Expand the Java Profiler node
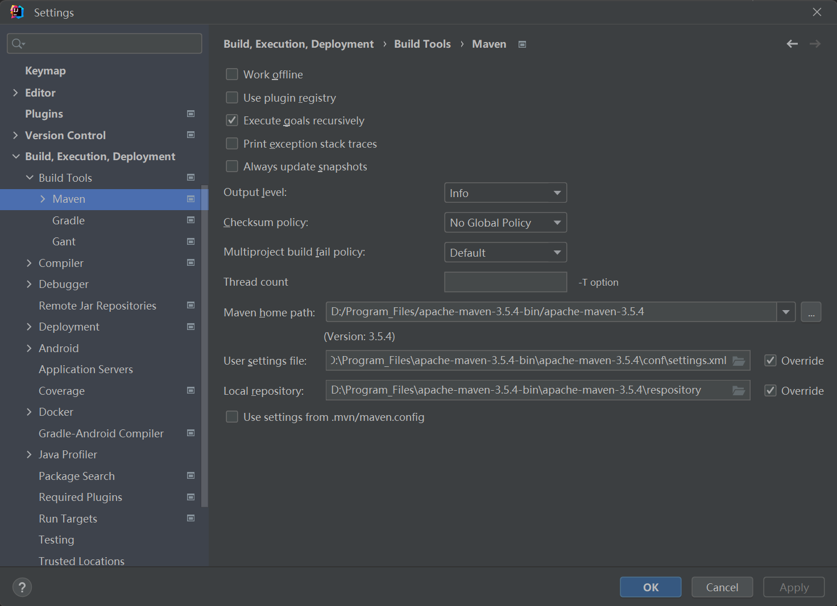 29,454
